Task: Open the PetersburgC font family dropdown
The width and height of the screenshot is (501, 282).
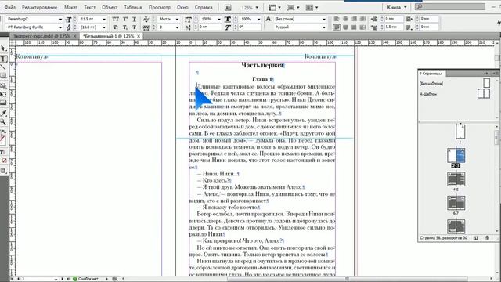Action: [60, 19]
